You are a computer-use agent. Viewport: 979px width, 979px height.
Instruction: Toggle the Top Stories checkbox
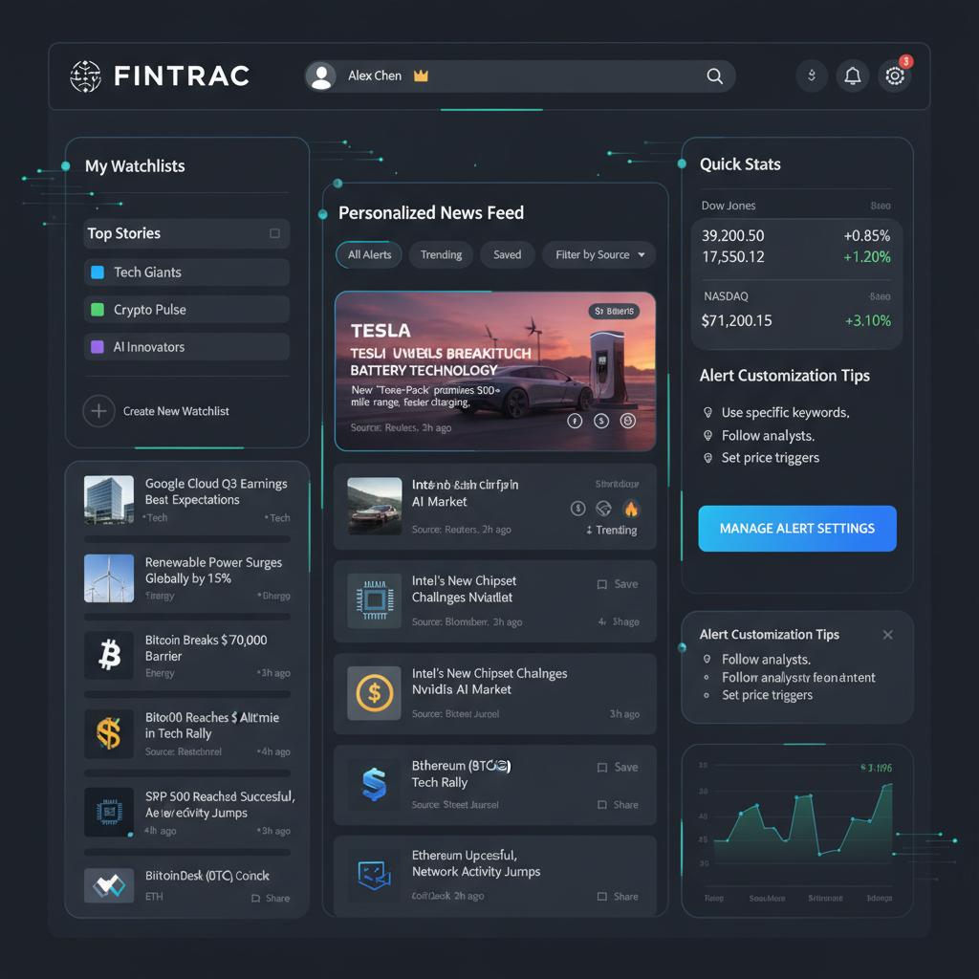(x=274, y=233)
